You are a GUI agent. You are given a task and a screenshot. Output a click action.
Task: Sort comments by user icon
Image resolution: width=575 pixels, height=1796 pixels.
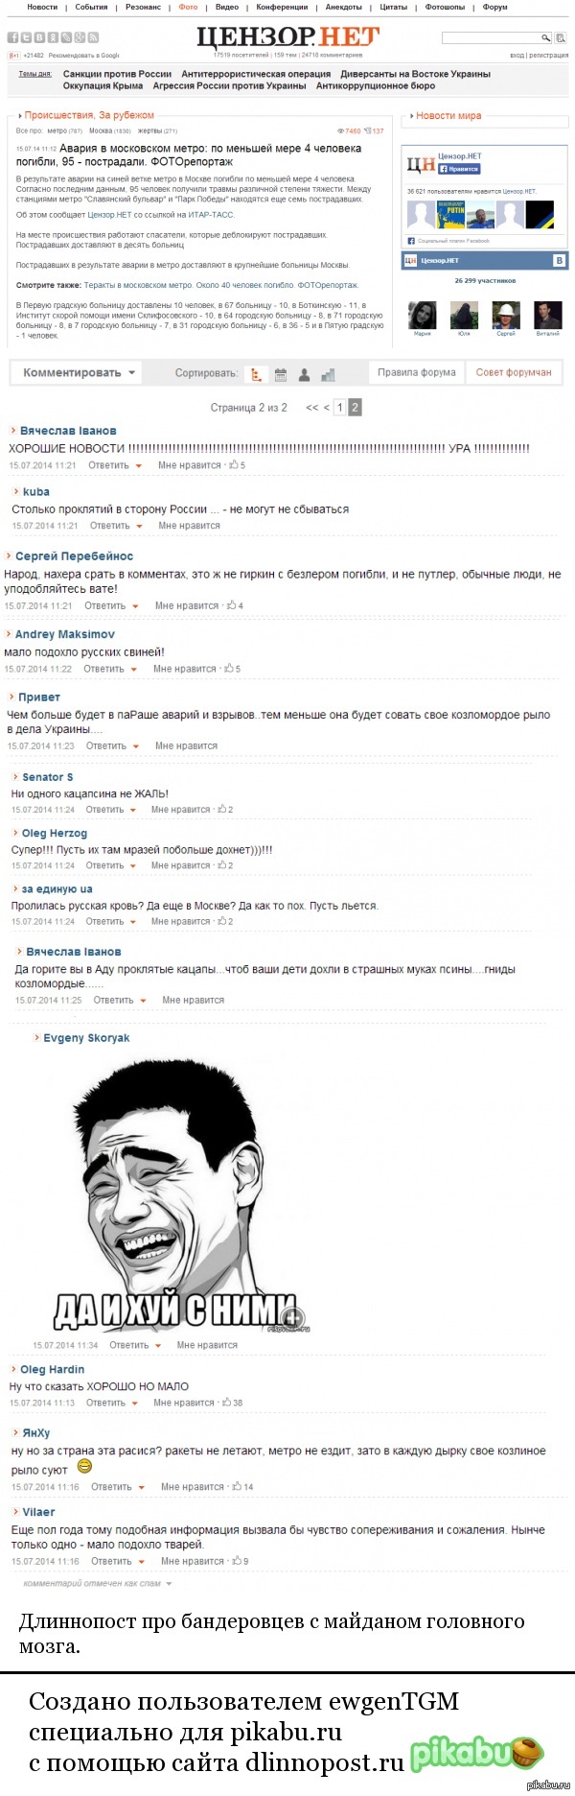point(304,374)
